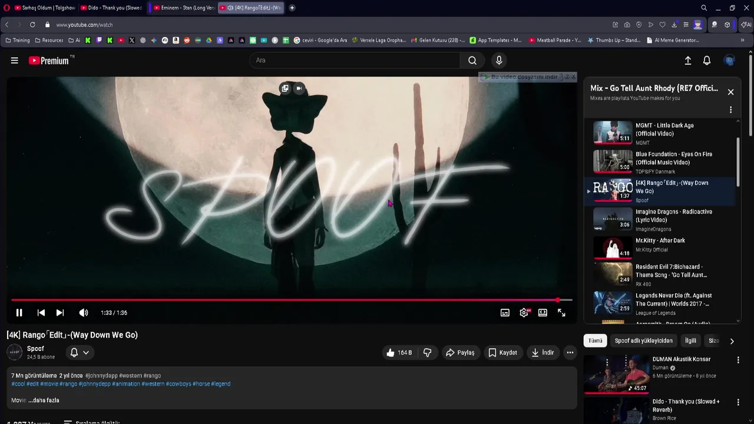Open Spoof channel notification bell dropdown
Screen dimensions: 754x424
click(80, 352)
